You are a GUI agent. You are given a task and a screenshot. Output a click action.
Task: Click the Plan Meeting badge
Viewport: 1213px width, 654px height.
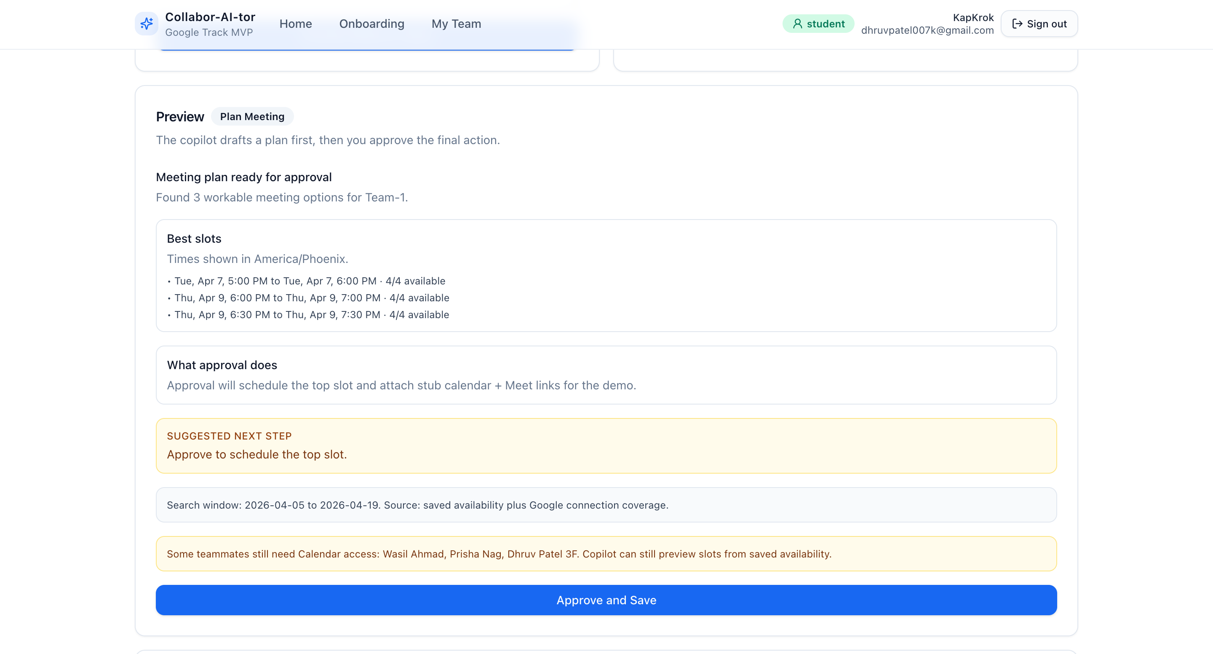tap(252, 116)
